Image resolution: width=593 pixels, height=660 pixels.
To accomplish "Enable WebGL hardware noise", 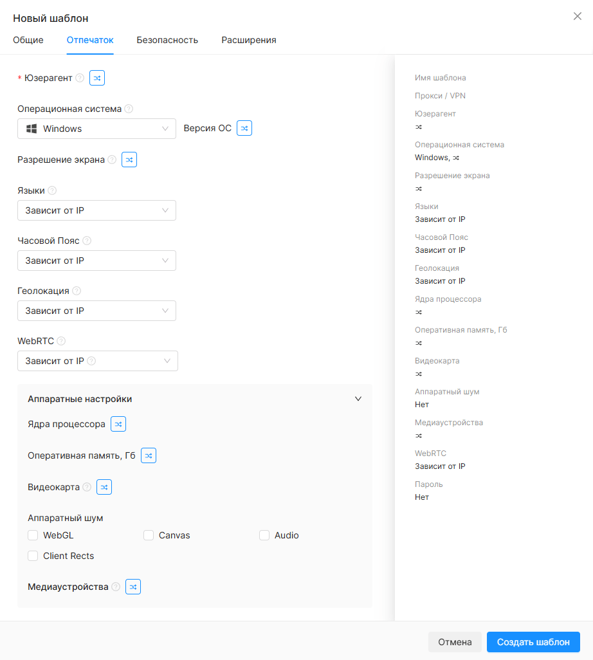I will (33, 535).
